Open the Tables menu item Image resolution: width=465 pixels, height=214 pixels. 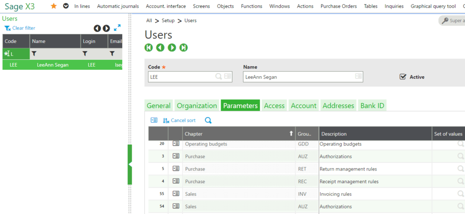click(x=371, y=6)
